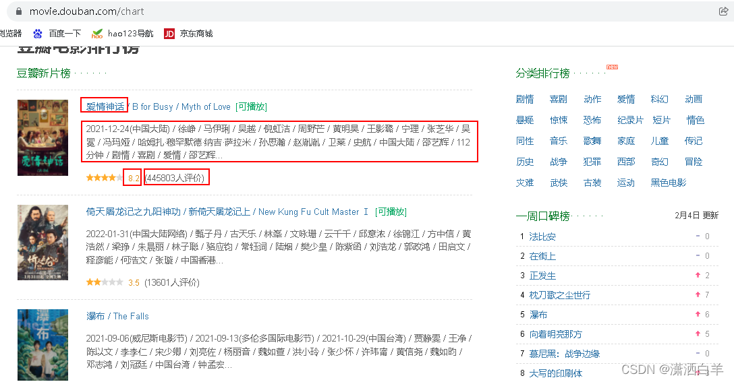Viewport: 734px width, 382px height.
Task: Select the 传记 category
Action: coord(694,141)
